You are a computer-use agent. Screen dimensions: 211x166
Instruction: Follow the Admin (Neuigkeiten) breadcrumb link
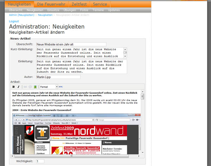[22, 15]
